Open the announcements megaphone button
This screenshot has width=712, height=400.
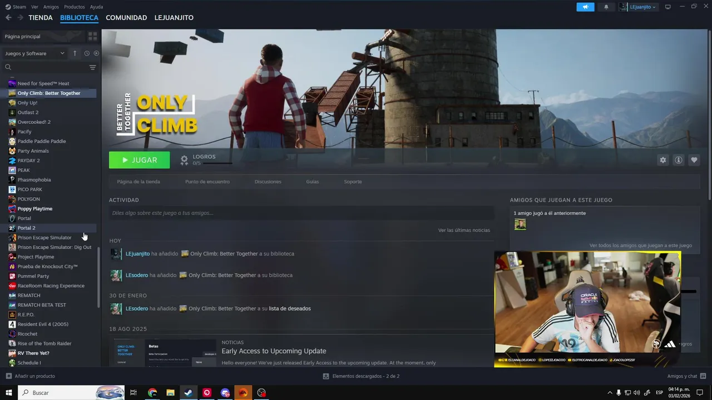click(x=585, y=7)
